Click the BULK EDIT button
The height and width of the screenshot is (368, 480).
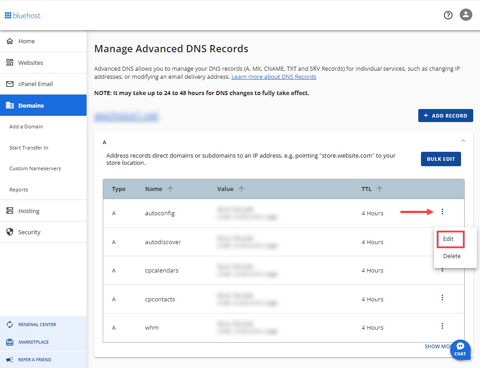[441, 159]
